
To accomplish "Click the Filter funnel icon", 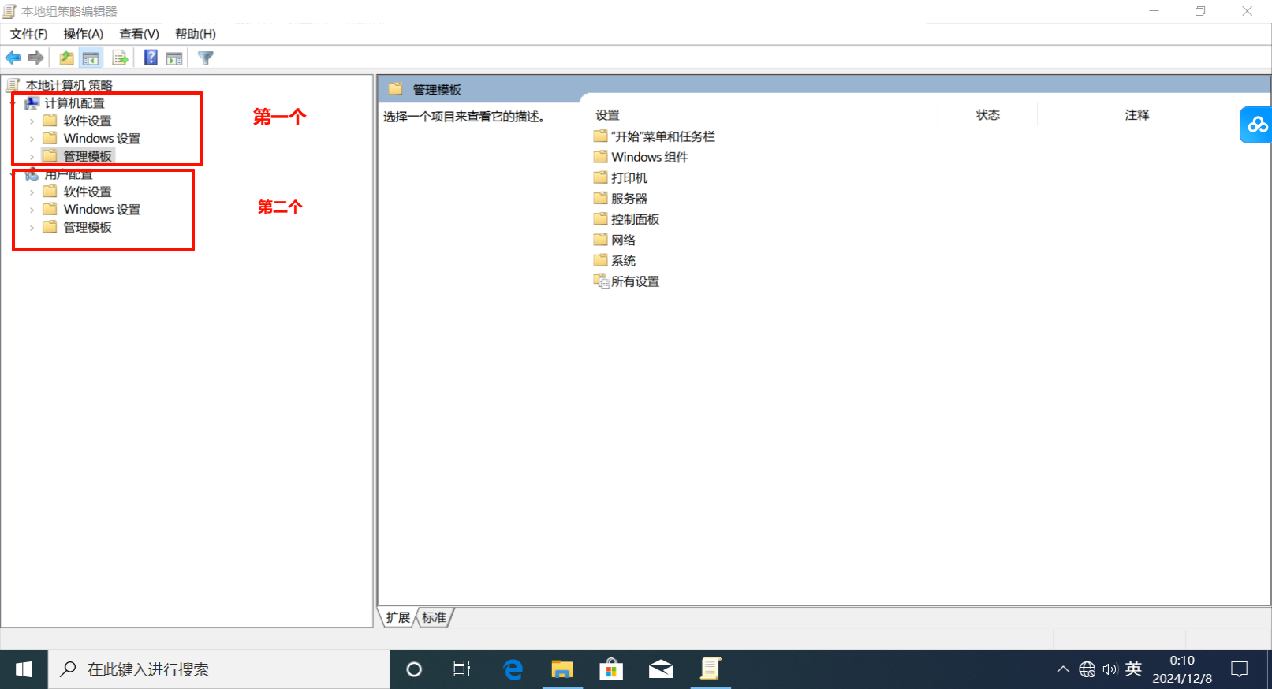I will click(x=206, y=58).
